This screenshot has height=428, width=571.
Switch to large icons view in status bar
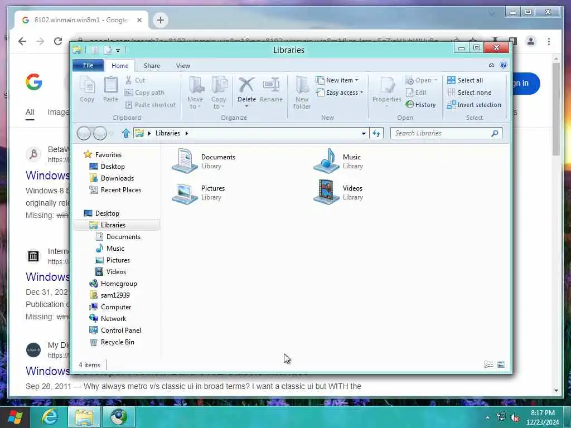pos(501,364)
